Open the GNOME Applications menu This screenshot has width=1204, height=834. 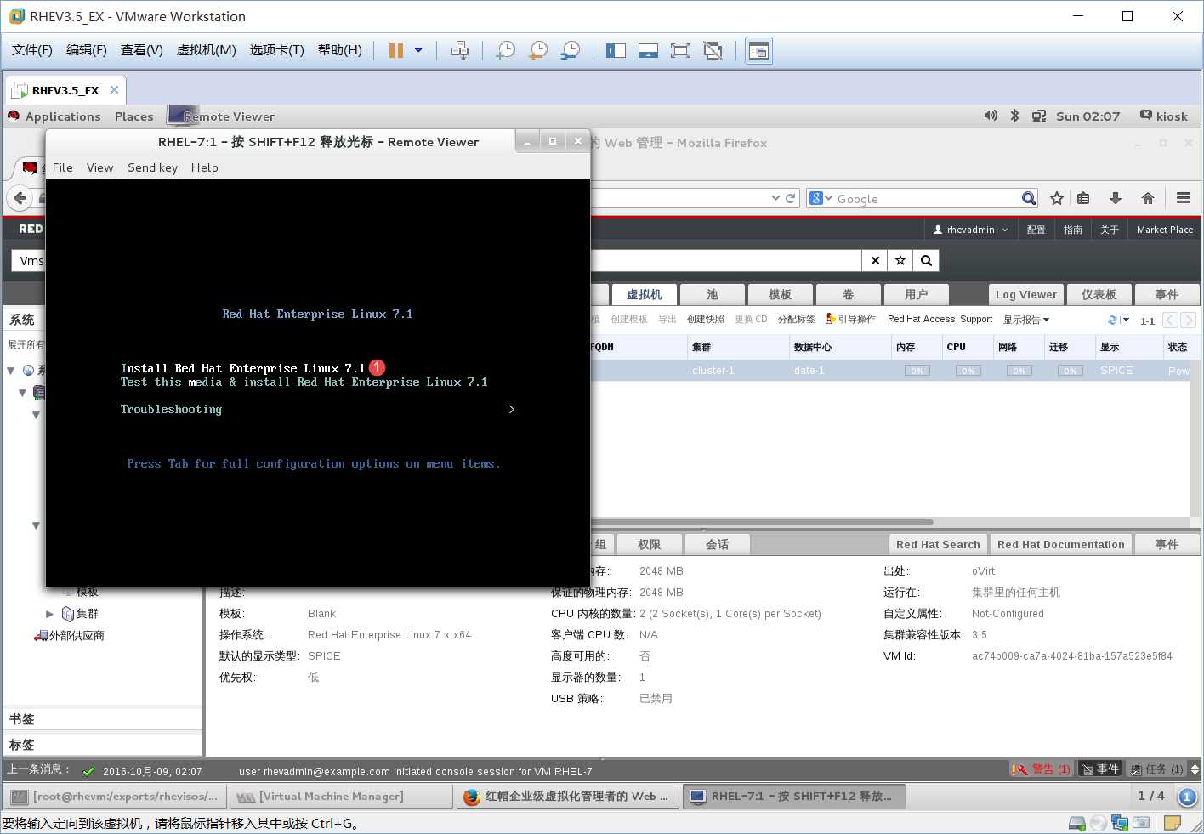[63, 116]
